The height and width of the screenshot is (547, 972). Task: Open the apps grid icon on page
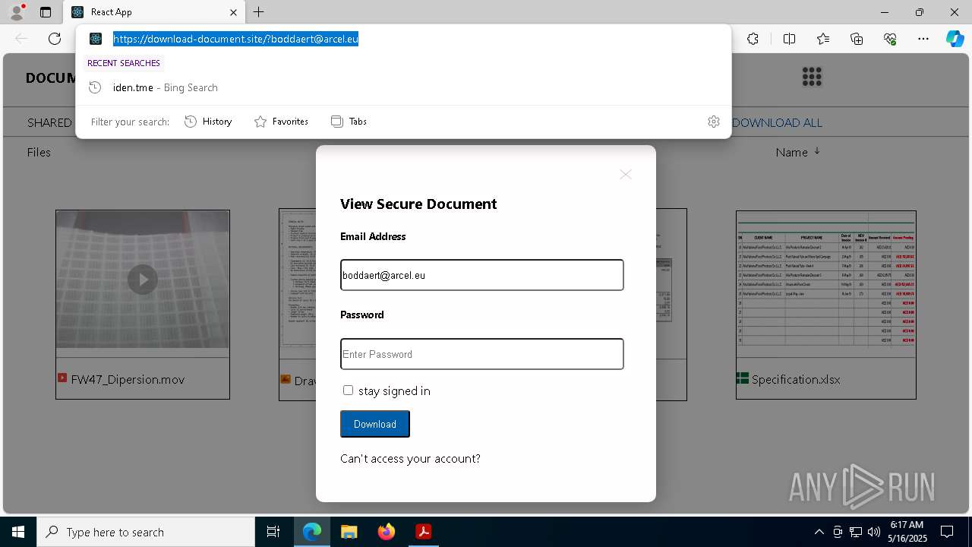tap(812, 76)
